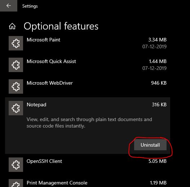The height and width of the screenshot is (187, 190).
Task: Expand the Microsoft WebDriver entry
Action: (x=88, y=86)
